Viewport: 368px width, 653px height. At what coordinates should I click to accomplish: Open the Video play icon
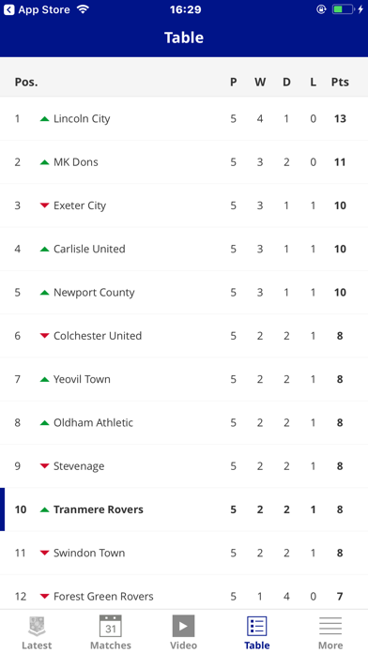click(183, 626)
